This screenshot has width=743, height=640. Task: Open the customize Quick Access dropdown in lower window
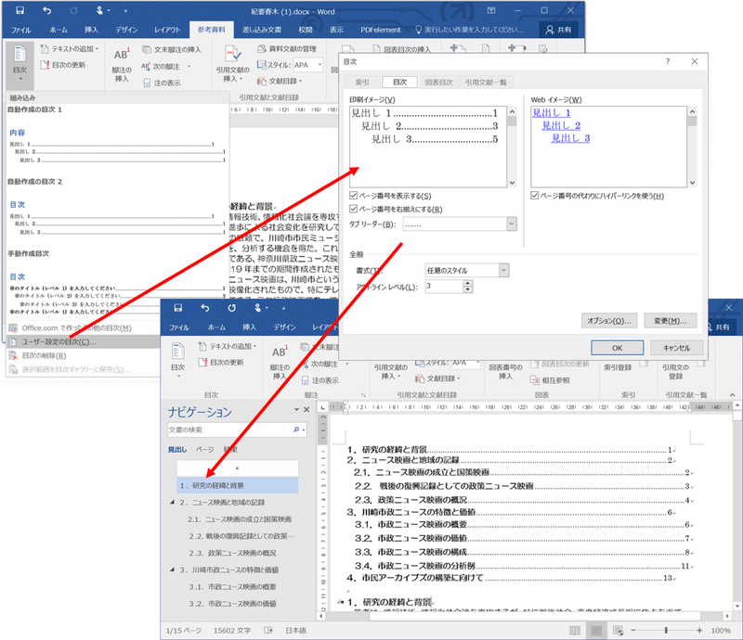click(x=283, y=309)
